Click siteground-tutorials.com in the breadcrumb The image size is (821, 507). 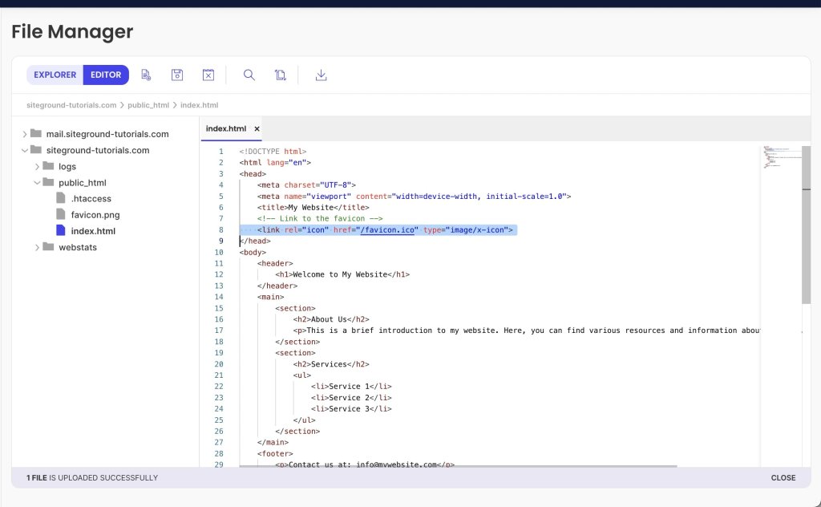(x=71, y=105)
